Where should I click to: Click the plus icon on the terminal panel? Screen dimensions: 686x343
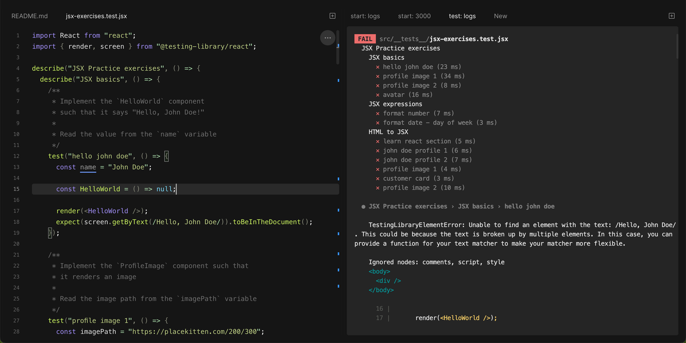[671, 16]
